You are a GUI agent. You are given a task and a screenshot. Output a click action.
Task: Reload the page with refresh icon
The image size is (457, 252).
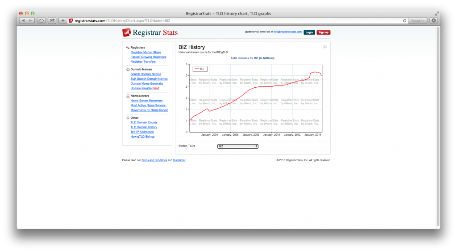point(404,20)
